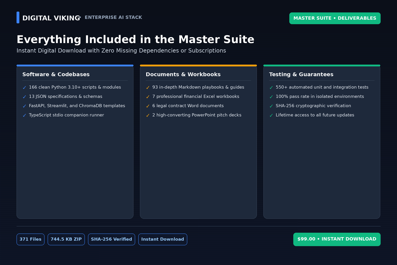This screenshot has height=265, width=397.
Task: Select the 371 Files pill
Action: click(30, 239)
